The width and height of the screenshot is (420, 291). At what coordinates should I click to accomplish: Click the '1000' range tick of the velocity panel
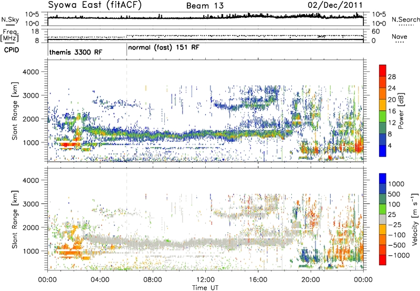pos(30,251)
